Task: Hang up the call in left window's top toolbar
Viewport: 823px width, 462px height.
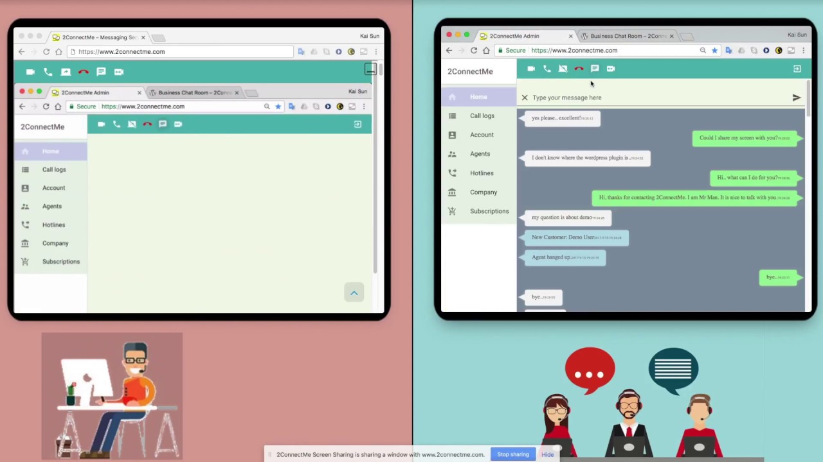Action: pyautogui.click(x=83, y=72)
